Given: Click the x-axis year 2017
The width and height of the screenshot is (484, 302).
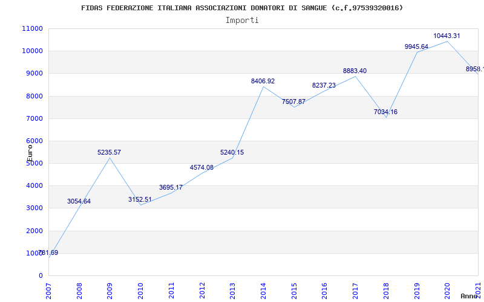Looking at the screenshot, I should pyautogui.click(x=355, y=291).
